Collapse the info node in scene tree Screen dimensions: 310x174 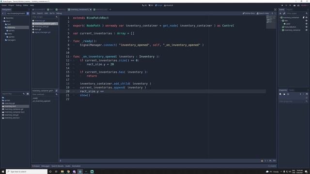pyautogui.click(x=281, y=20)
